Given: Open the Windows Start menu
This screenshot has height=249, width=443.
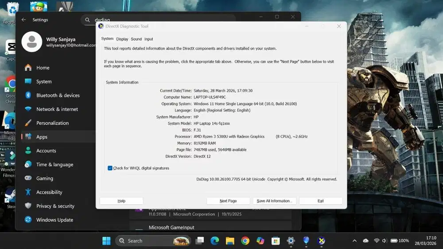Looking at the screenshot, I should pos(106,241).
